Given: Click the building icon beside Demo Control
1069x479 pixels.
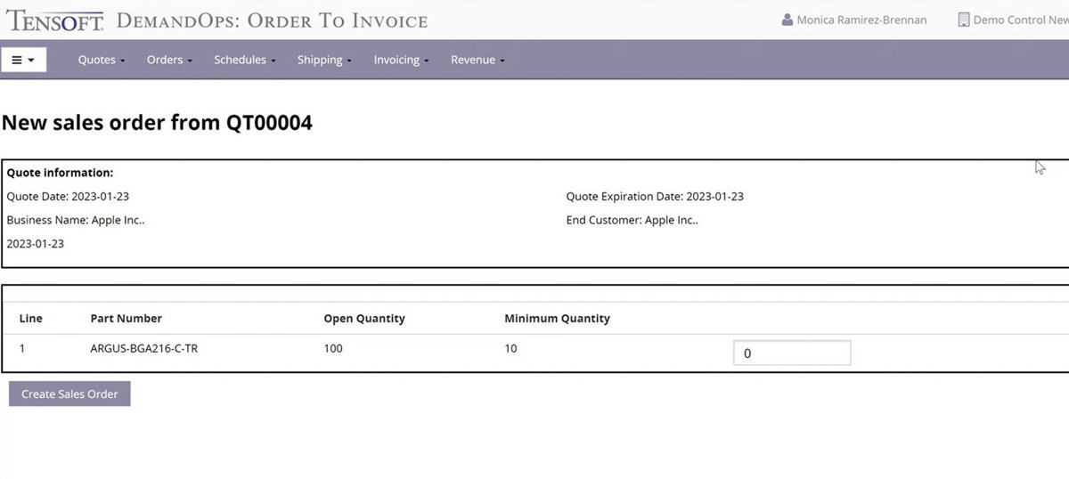Looking at the screenshot, I should coord(963,20).
